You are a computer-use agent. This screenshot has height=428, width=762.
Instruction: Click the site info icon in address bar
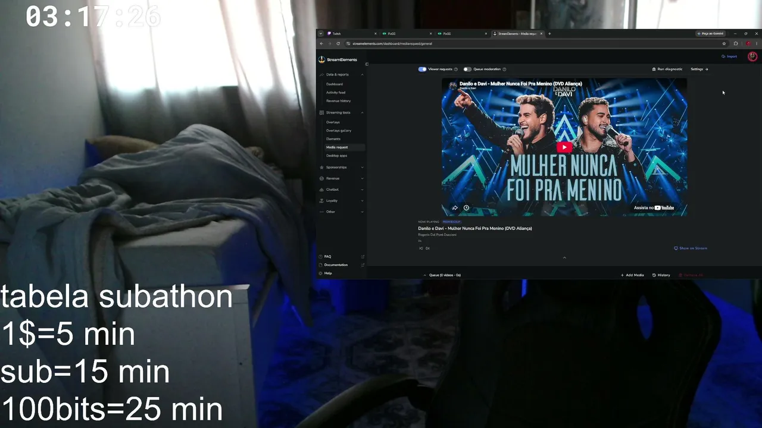point(348,43)
